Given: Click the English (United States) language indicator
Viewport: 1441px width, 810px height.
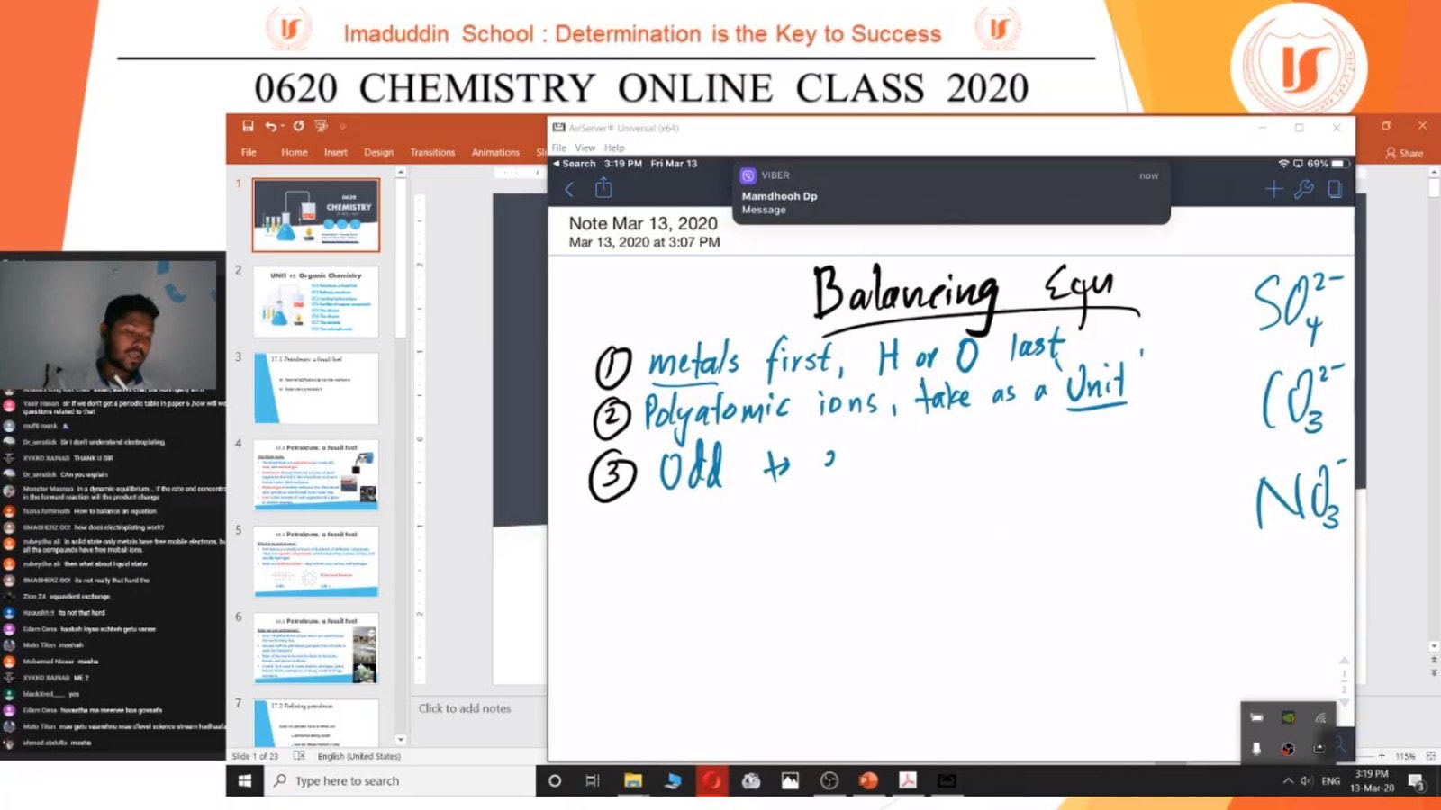Looking at the screenshot, I should point(358,756).
